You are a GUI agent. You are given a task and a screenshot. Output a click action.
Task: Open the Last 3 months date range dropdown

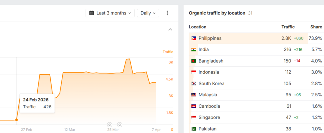(x=110, y=13)
